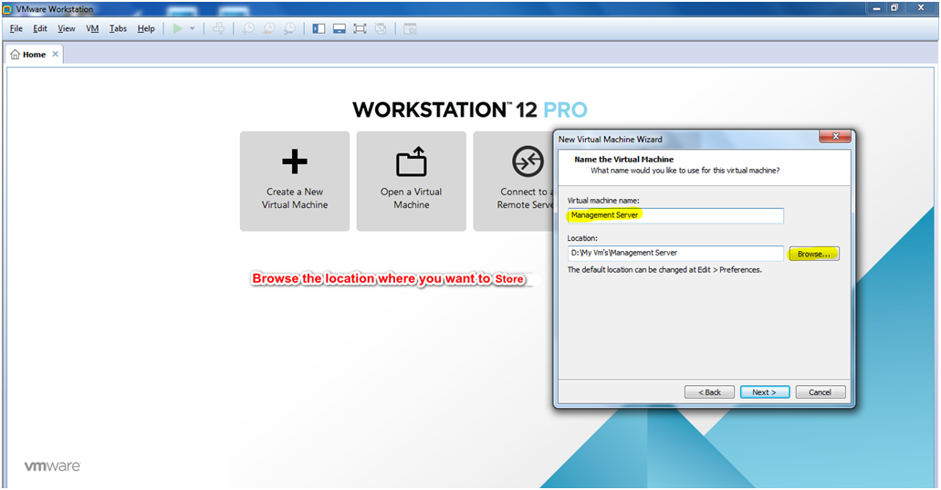Open the File menu

click(16, 28)
